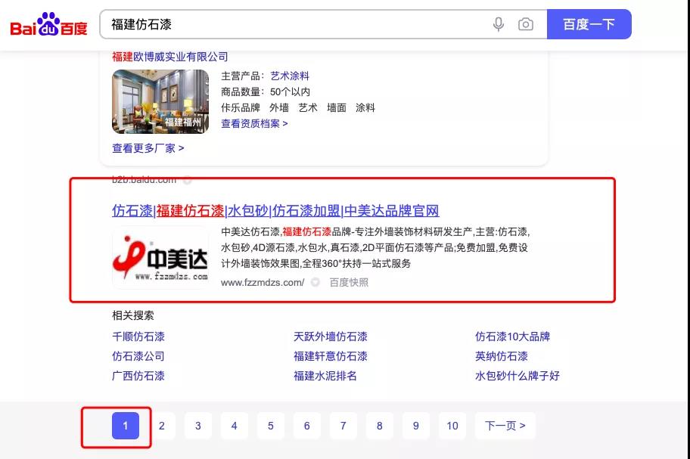Go to results page 8
Viewport: 690px width, 459px height.
[x=379, y=426]
